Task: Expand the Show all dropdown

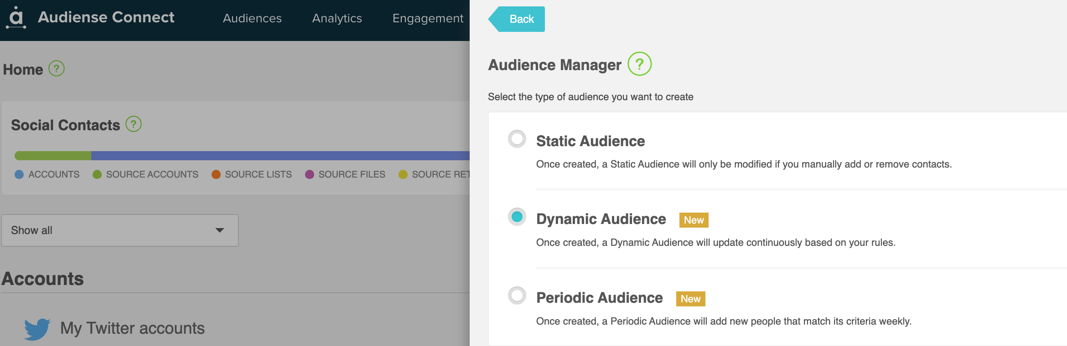Action: (x=120, y=230)
